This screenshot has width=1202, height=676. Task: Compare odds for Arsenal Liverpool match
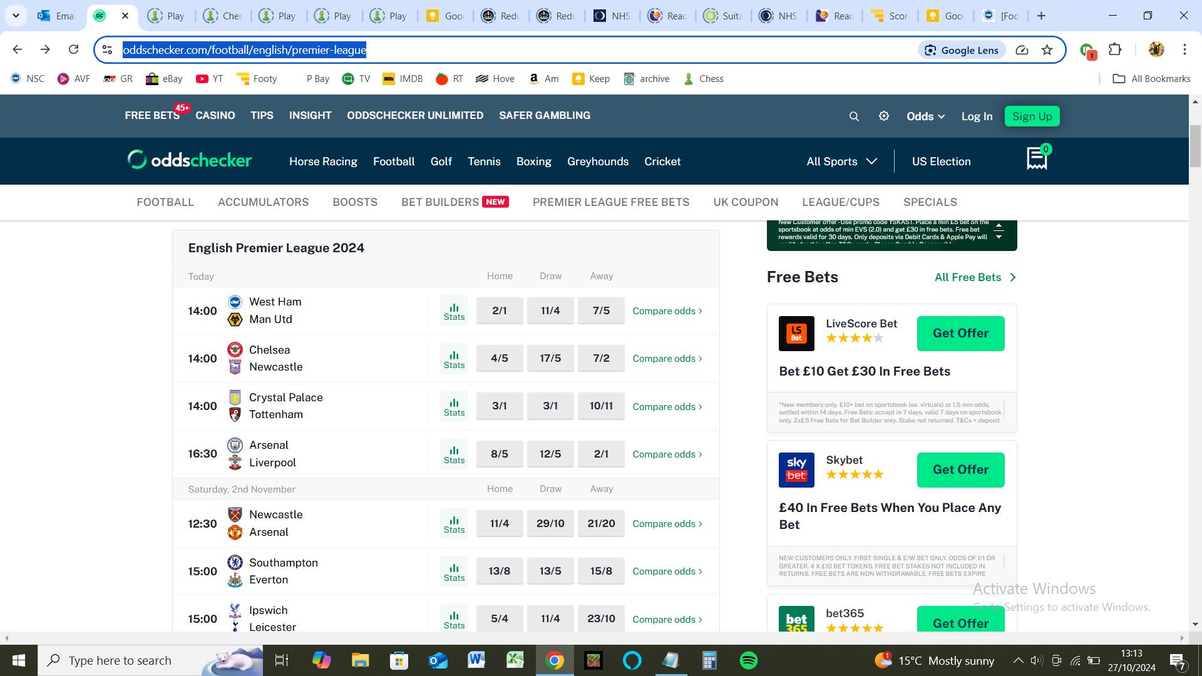[x=667, y=454]
